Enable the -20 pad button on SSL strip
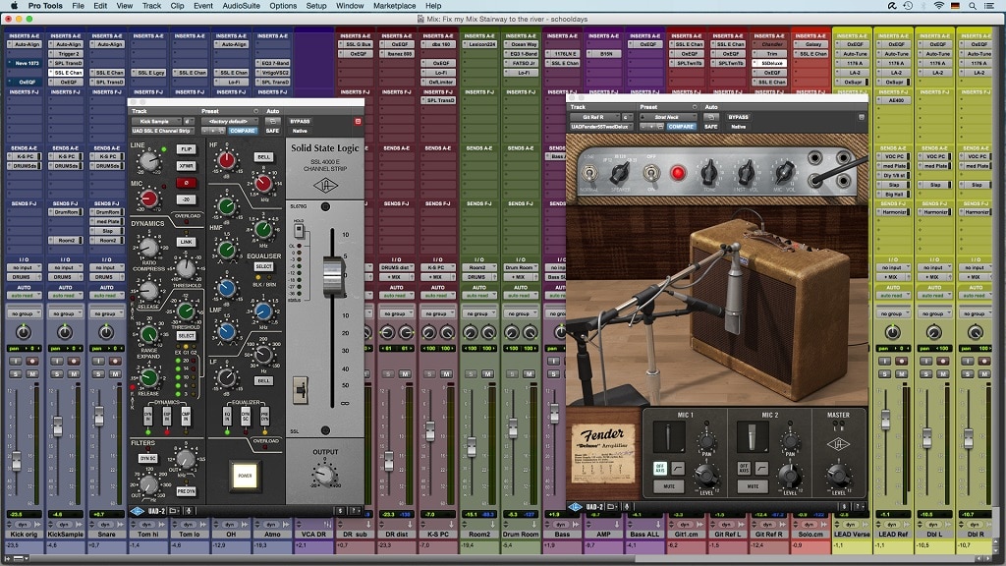 [186, 199]
